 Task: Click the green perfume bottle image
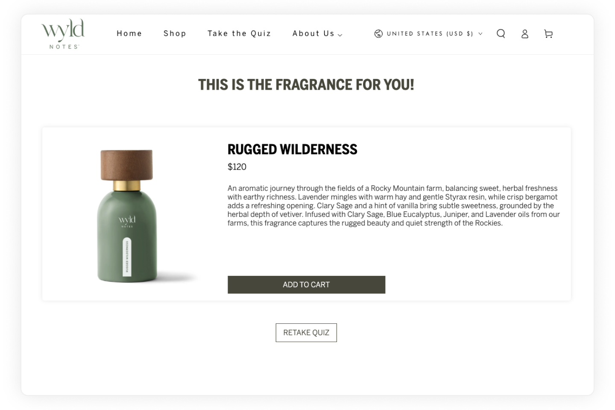click(127, 216)
